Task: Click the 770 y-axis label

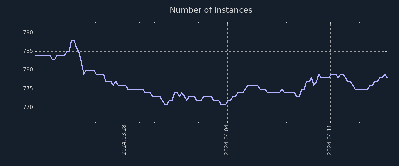Action: point(28,108)
